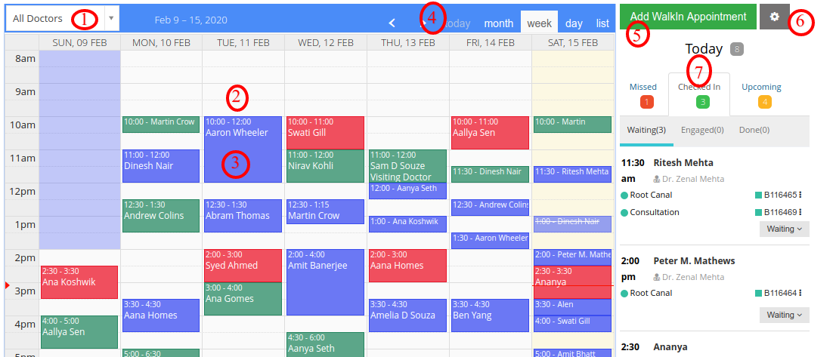Open 1:30 Aaron Wheeler Friday appointment
Screen dimensions: 836x357
point(490,241)
